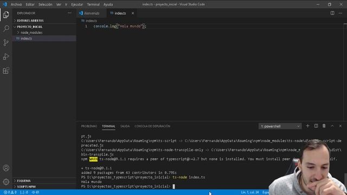Switch to the PROBLEMAS panel tab
Screen dimensions: 347x195
tap(89, 126)
